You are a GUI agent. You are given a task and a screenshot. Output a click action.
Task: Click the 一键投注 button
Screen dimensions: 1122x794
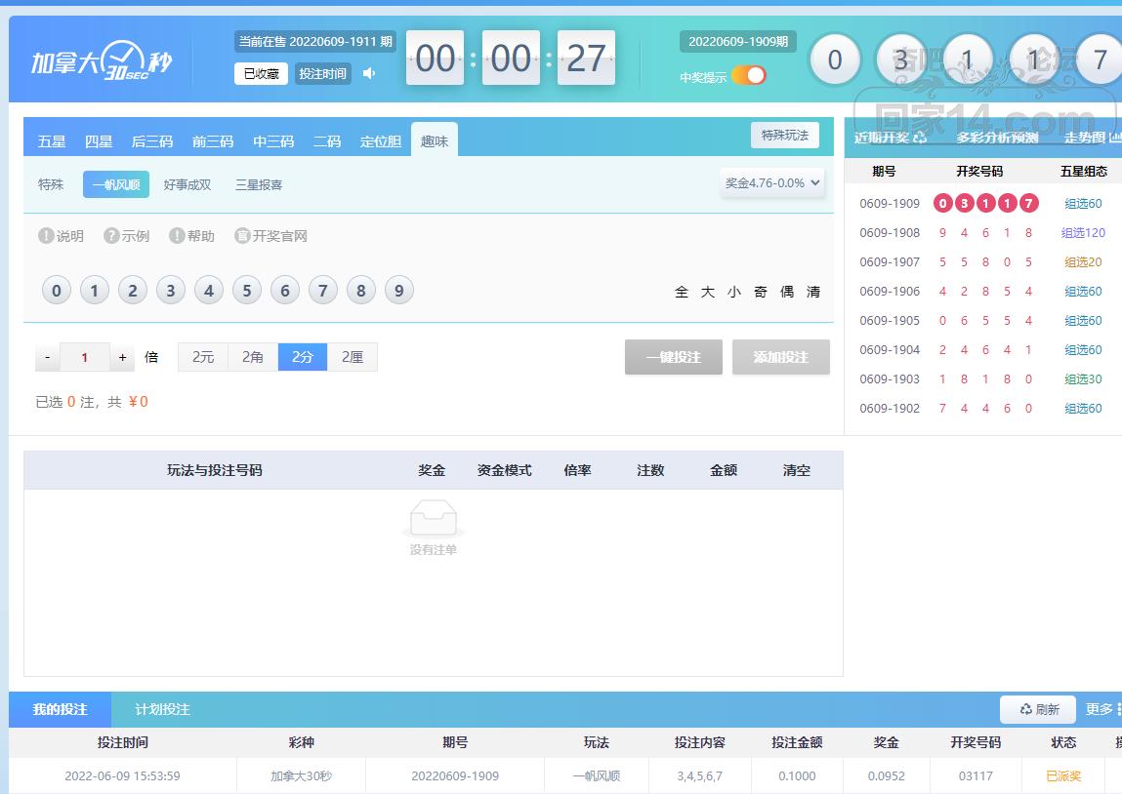point(674,357)
